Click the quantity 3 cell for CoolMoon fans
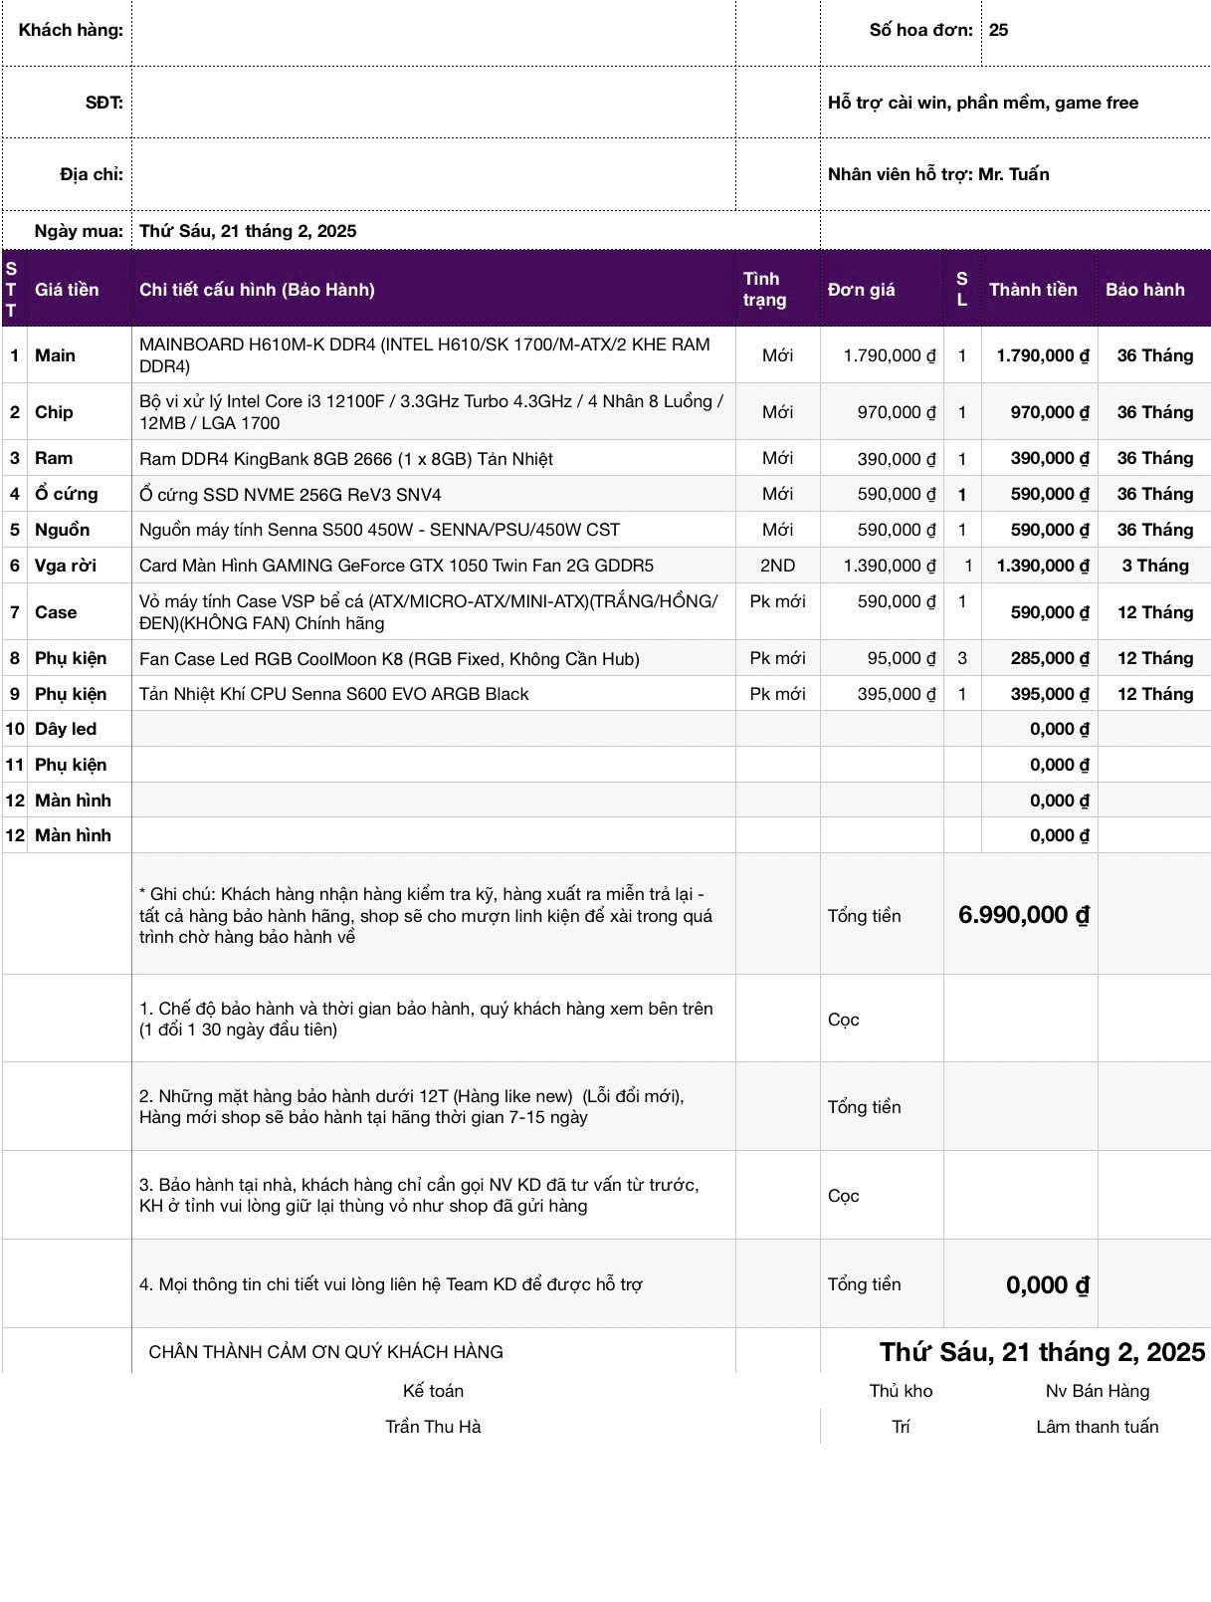 [x=961, y=658]
